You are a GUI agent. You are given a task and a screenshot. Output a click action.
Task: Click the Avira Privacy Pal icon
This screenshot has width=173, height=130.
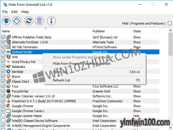tap(8, 62)
